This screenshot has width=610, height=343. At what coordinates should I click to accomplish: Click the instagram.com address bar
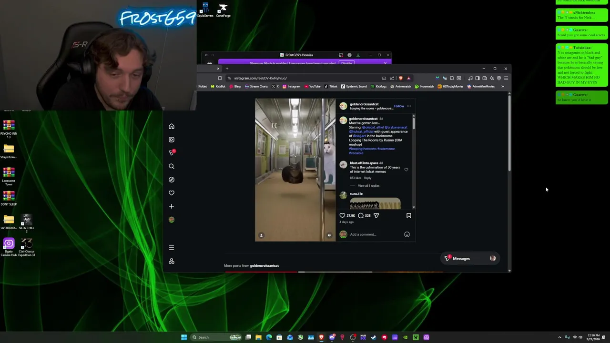coord(305,78)
